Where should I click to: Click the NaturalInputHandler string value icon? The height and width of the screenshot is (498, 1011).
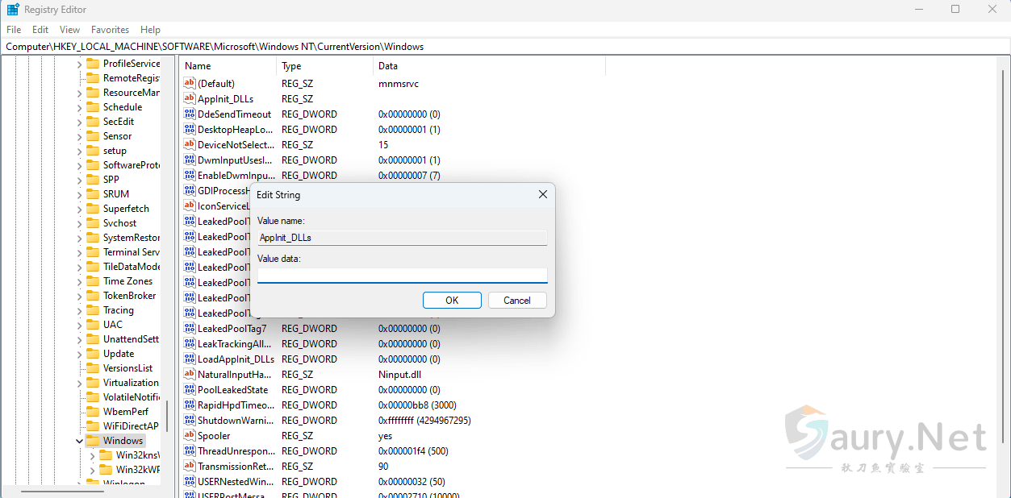pyautogui.click(x=190, y=374)
